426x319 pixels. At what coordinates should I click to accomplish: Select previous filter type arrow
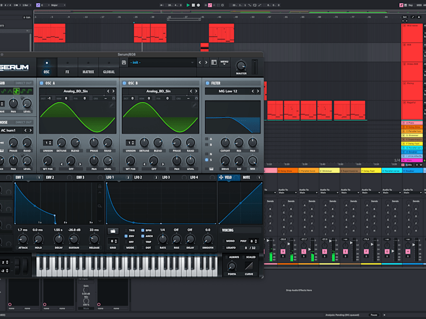[x=252, y=91]
